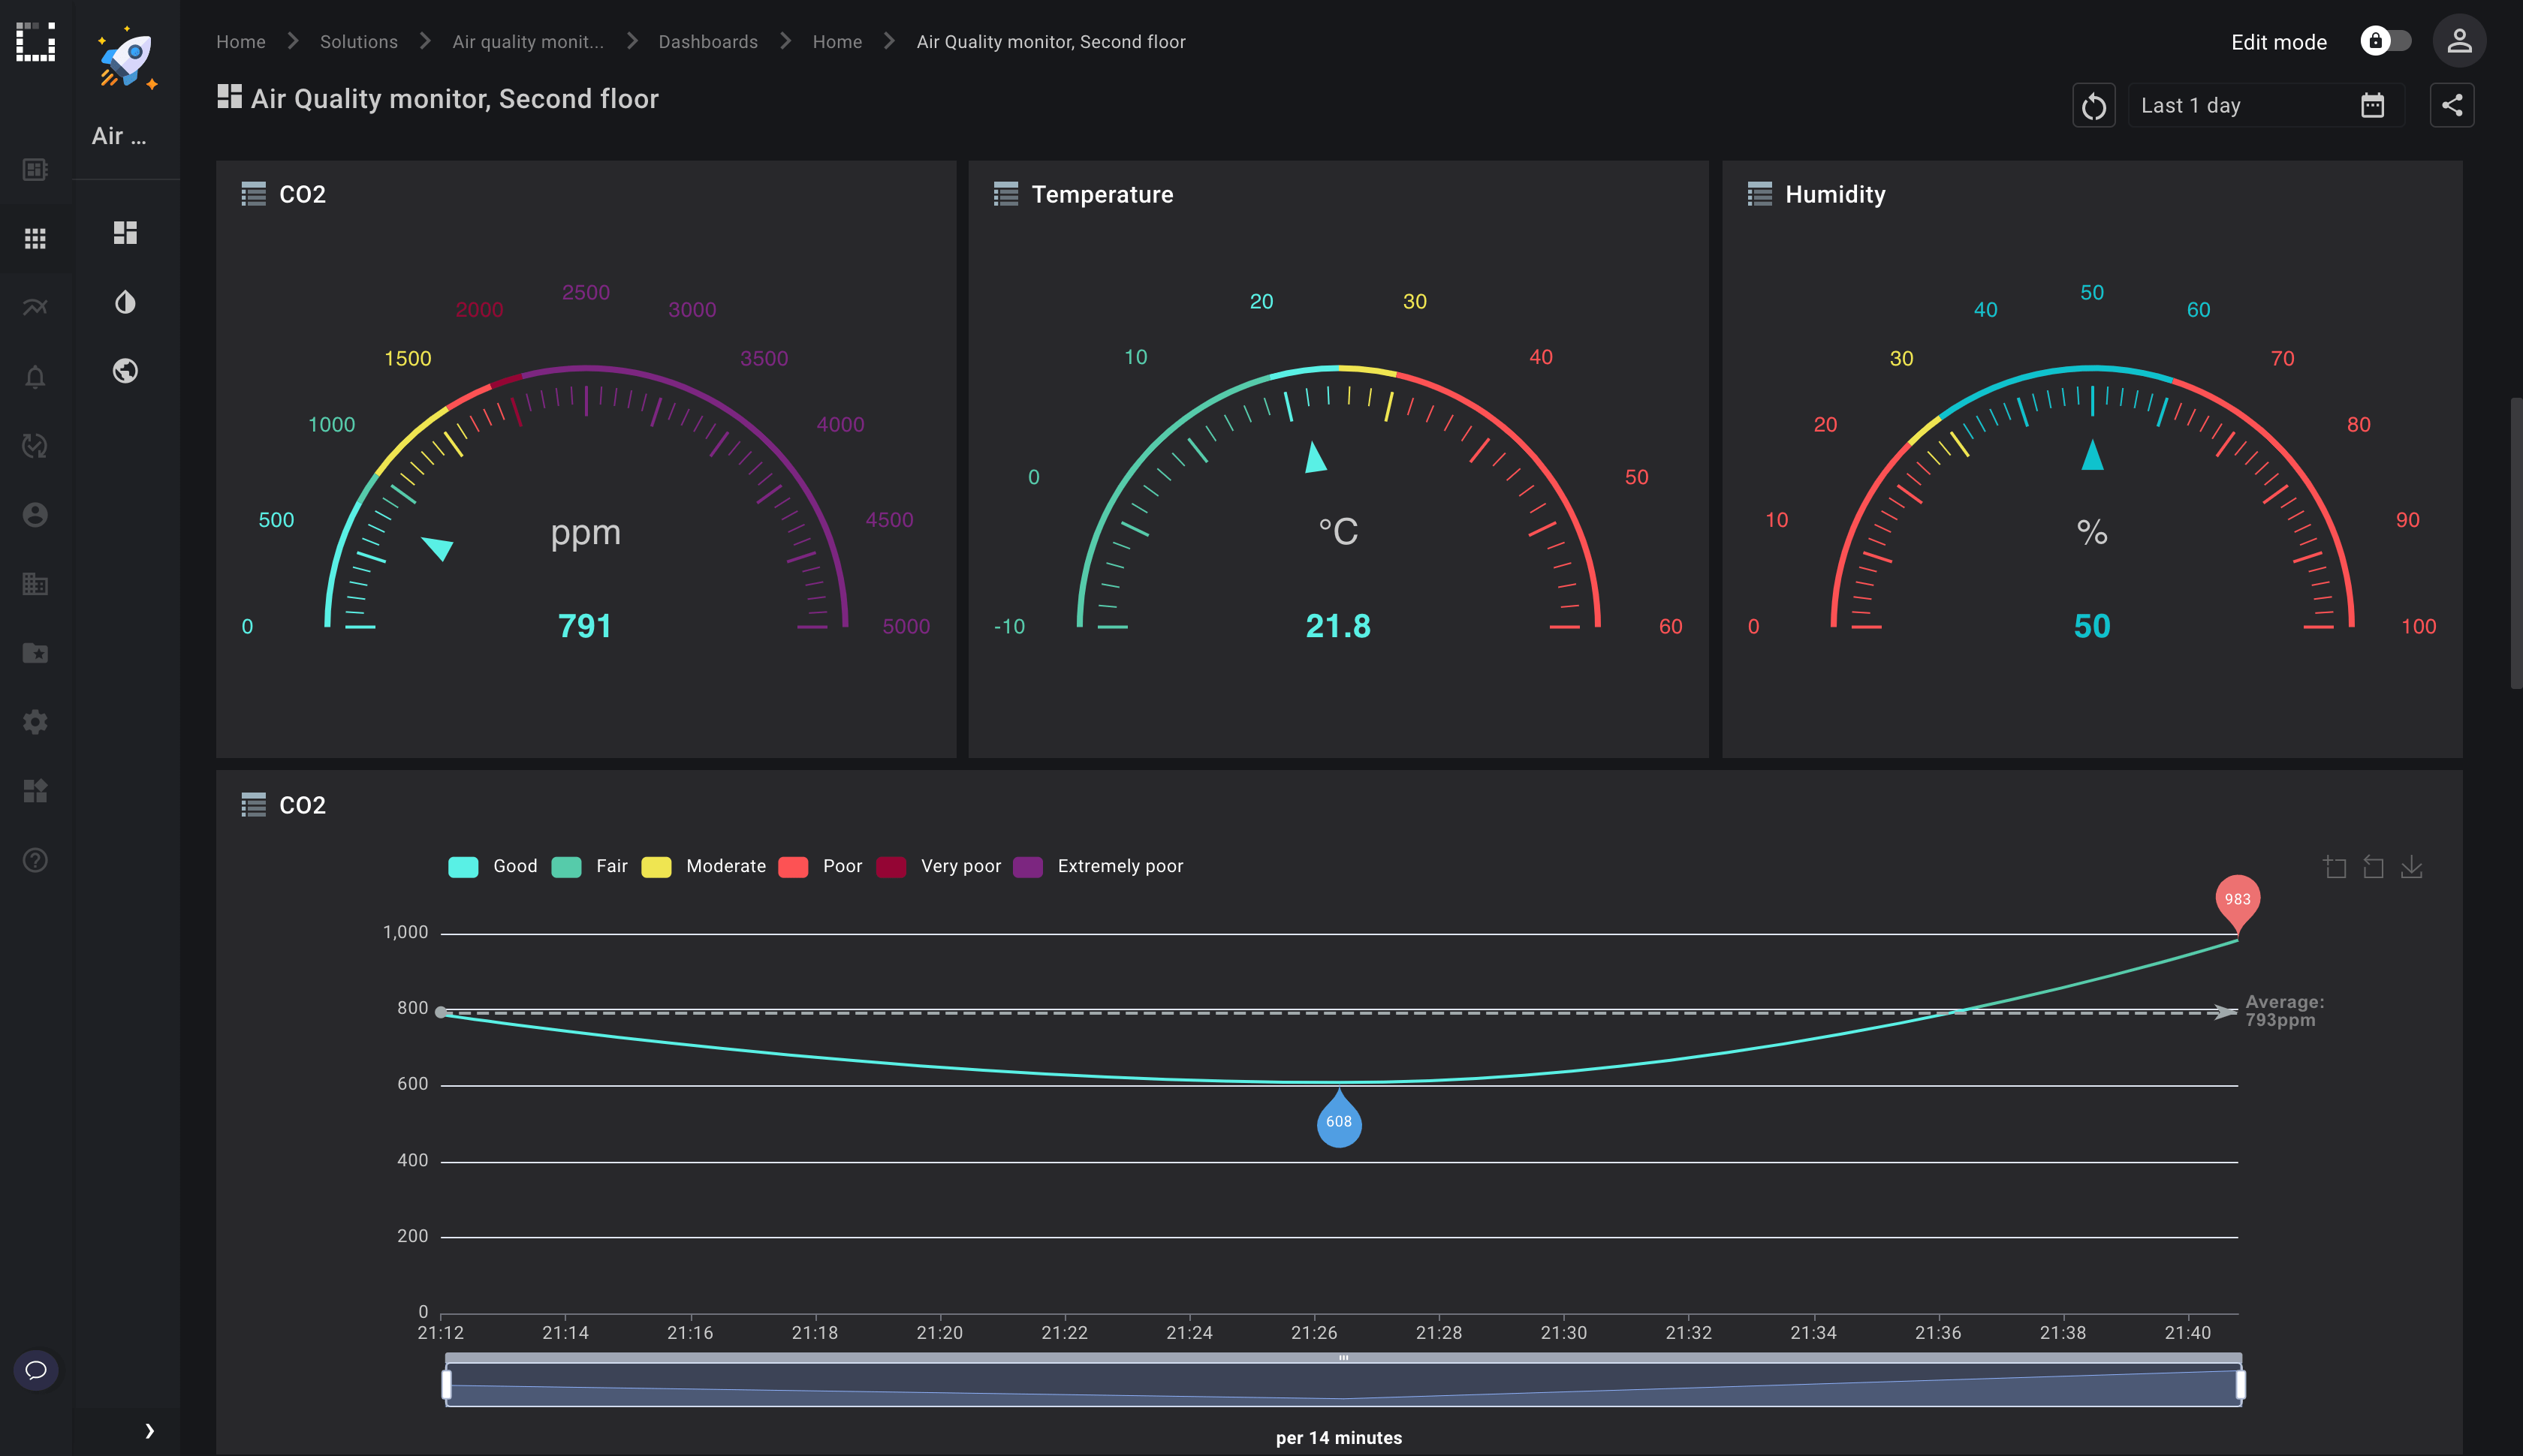This screenshot has width=2523, height=1456.
Task: Toggle the Moderate legend series
Action: click(704, 866)
